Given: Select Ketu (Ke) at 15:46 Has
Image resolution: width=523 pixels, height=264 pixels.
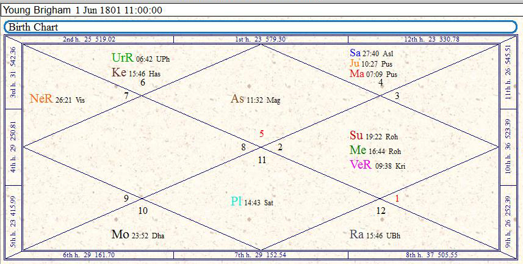Looking at the screenshot, I should pyautogui.click(x=119, y=73).
